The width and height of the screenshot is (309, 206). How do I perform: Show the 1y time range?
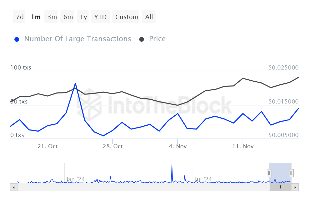[x=83, y=17]
